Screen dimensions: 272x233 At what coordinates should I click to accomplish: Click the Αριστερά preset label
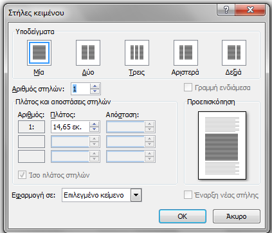pos(185,72)
